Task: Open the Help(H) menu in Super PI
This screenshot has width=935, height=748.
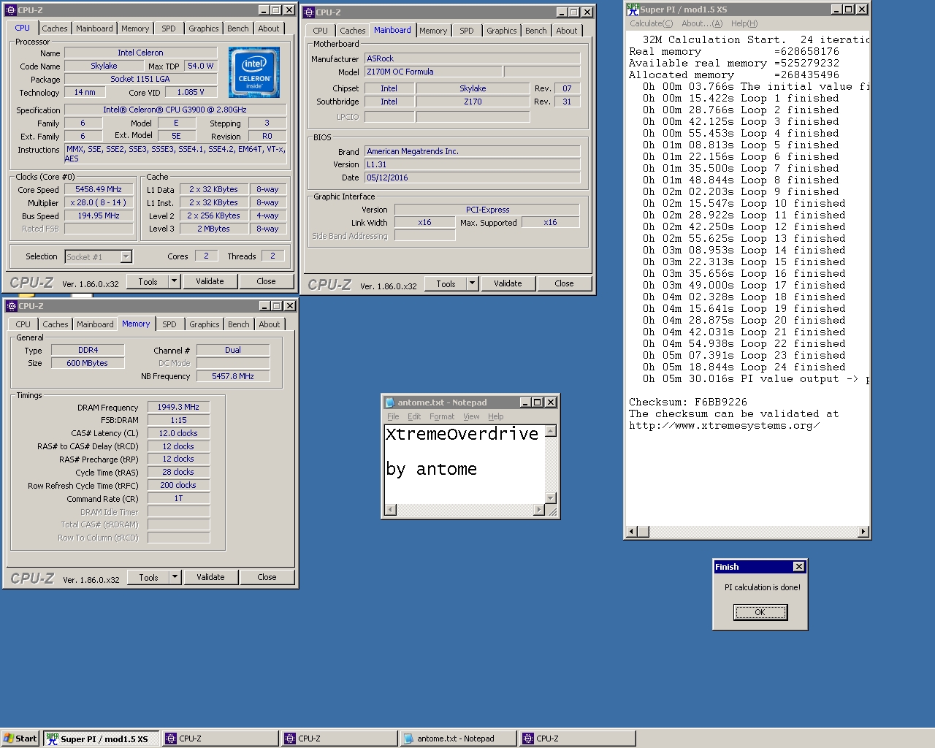Action: (744, 23)
